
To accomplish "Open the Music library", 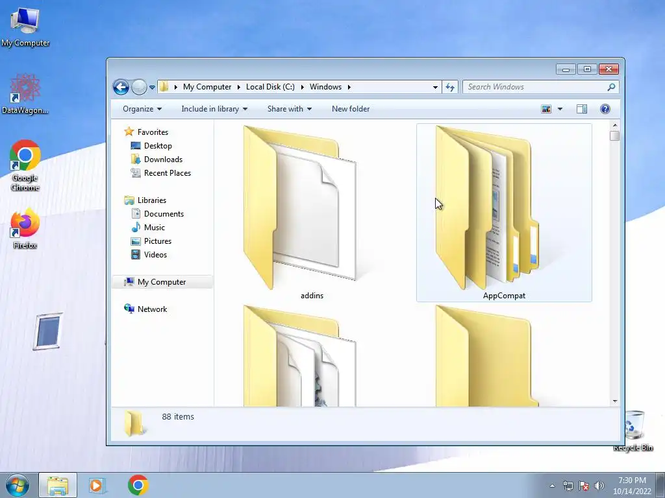I will pos(155,228).
